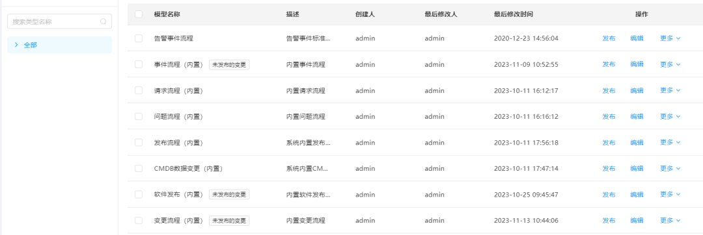Check the 告警事件流程 row checkbox
The height and width of the screenshot is (235, 703).
click(x=139, y=38)
